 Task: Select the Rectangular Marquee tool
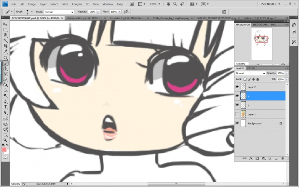click(5, 30)
